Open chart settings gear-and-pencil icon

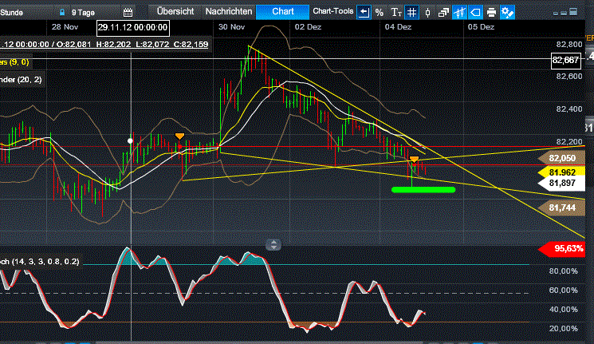508,12
